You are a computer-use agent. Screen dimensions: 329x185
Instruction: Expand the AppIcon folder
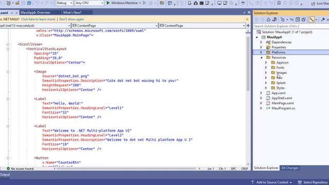[x=266, y=63]
